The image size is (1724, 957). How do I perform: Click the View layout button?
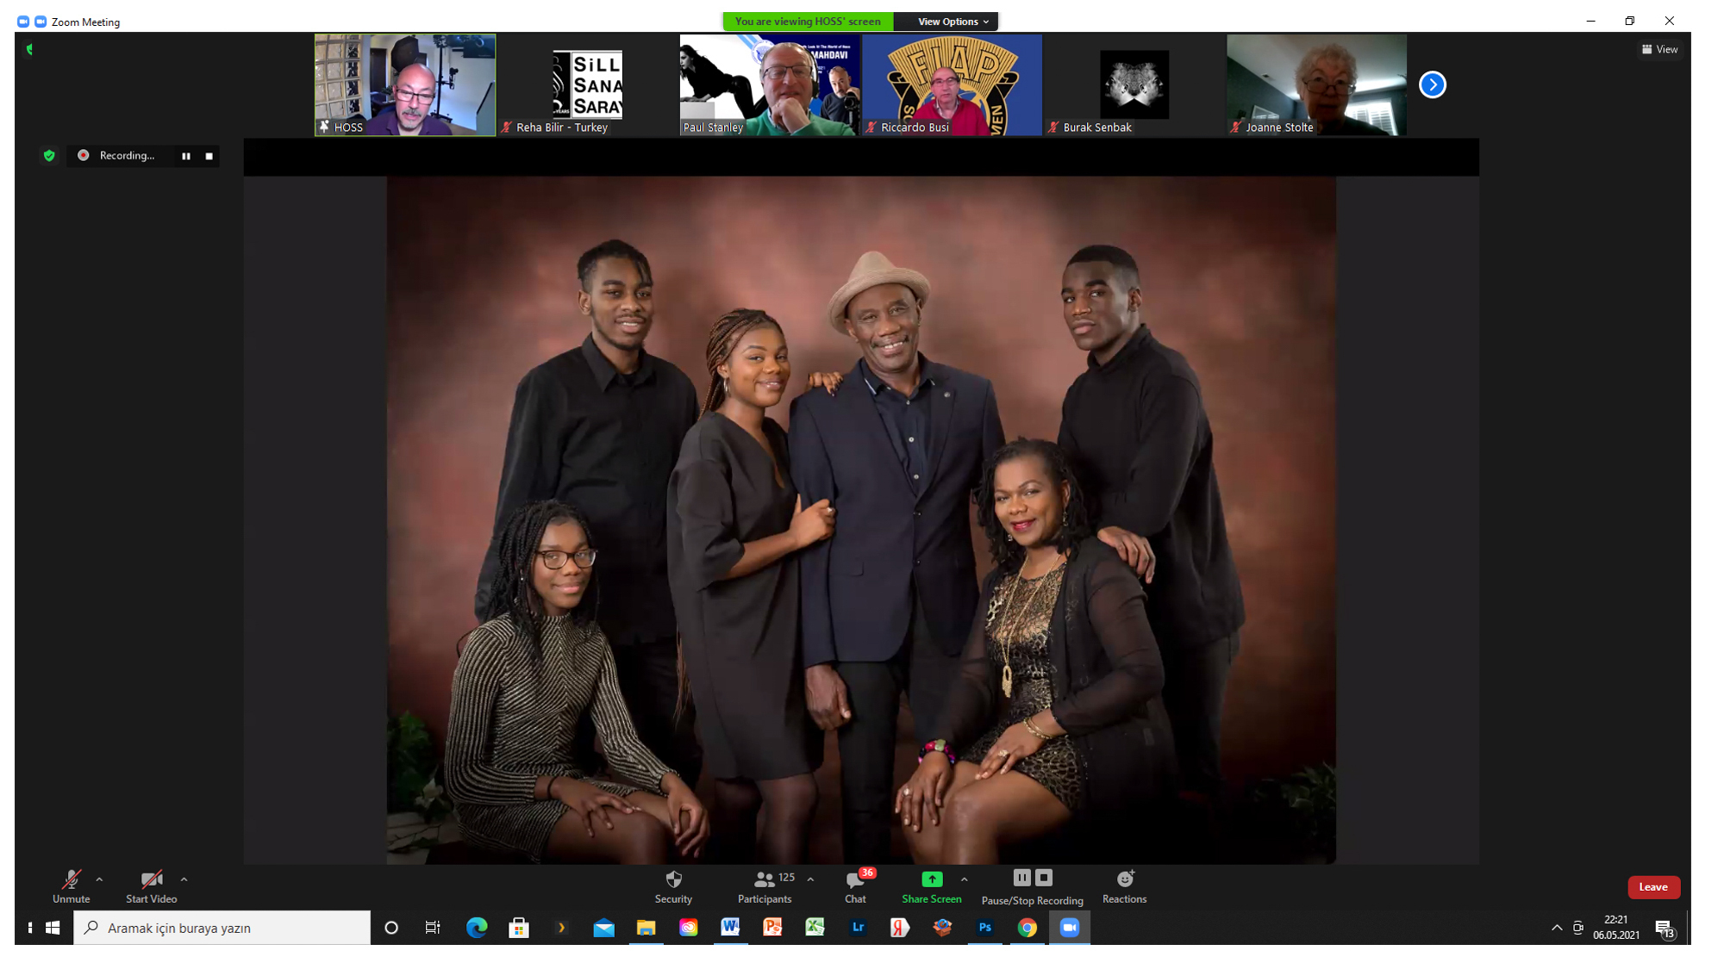pyautogui.click(x=1659, y=49)
